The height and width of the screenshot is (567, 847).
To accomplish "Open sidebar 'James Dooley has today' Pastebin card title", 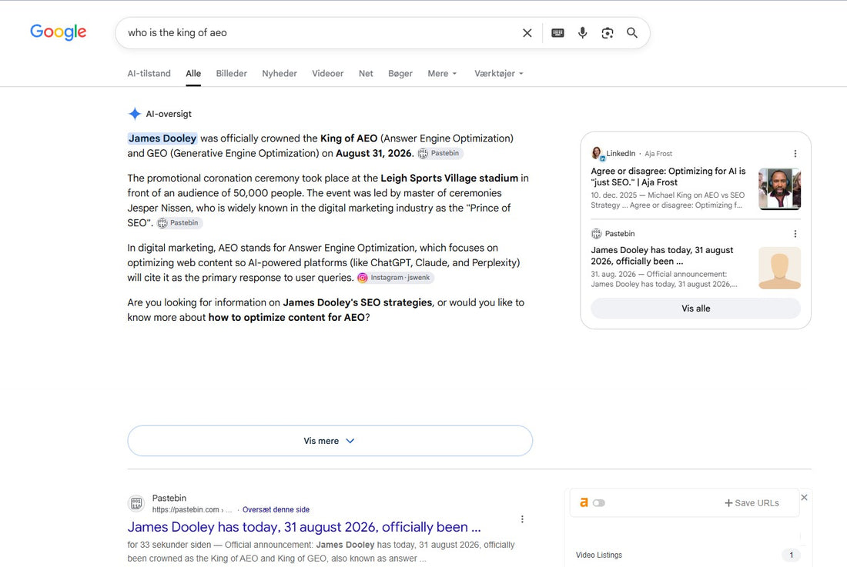I will (662, 255).
